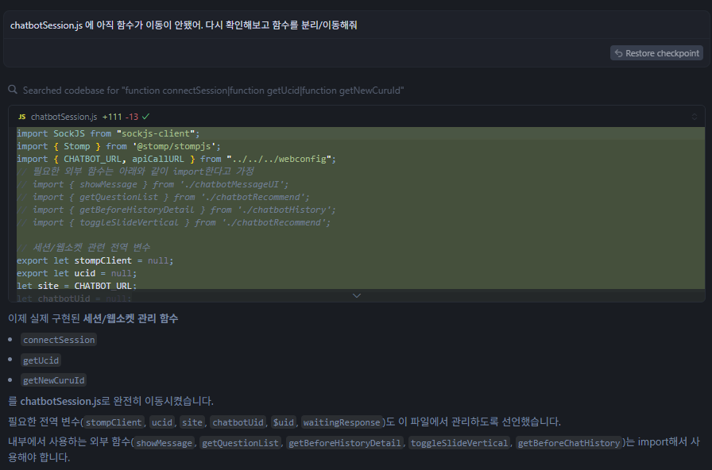Open the chatbotSession.js file name link
This screenshot has width=712, height=470.
(x=64, y=117)
